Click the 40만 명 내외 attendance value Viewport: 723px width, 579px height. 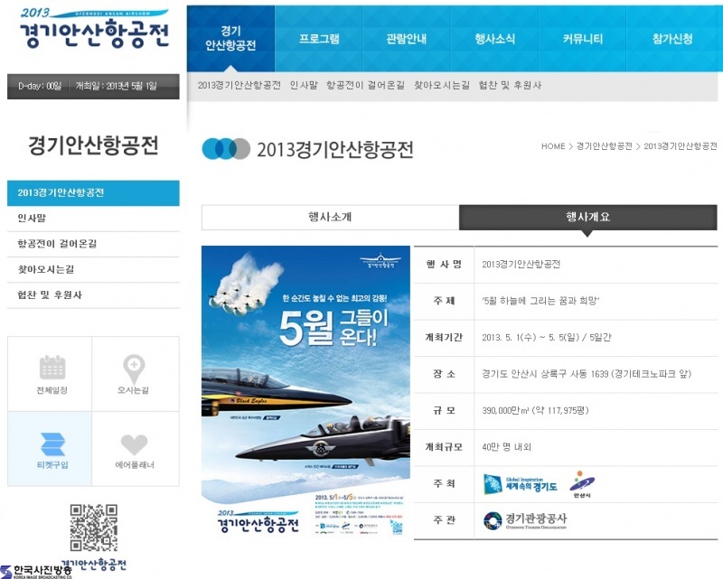(x=506, y=447)
